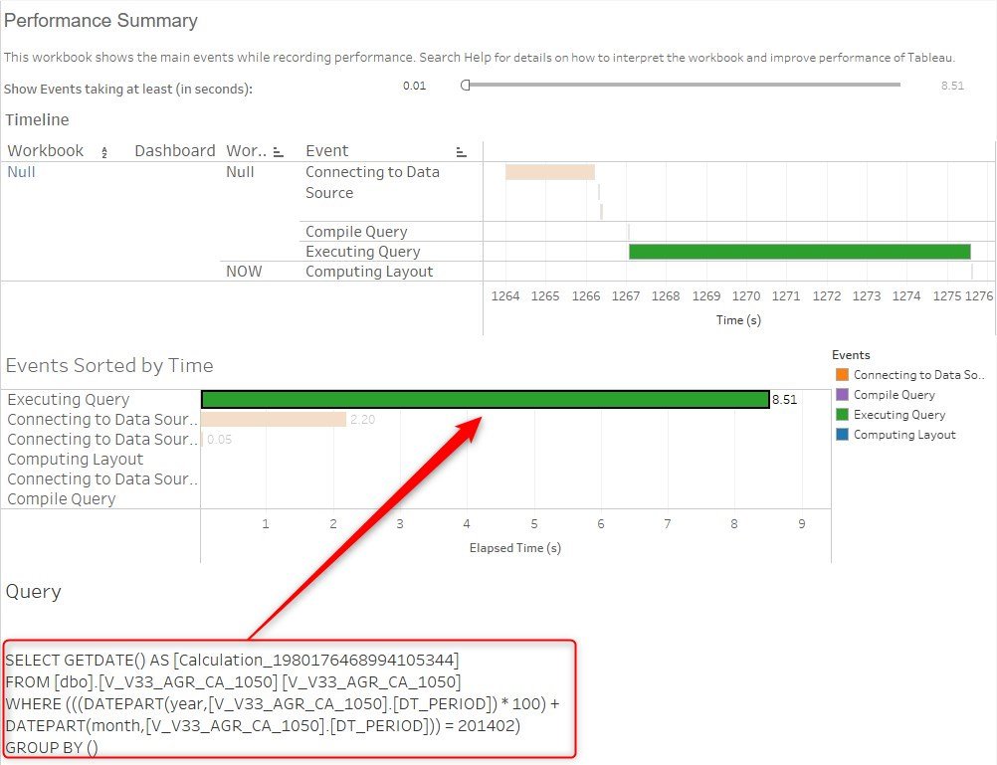Click Computing Layout in Events Sorted list
The height and width of the screenshot is (765, 997).
(x=75, y=460)
